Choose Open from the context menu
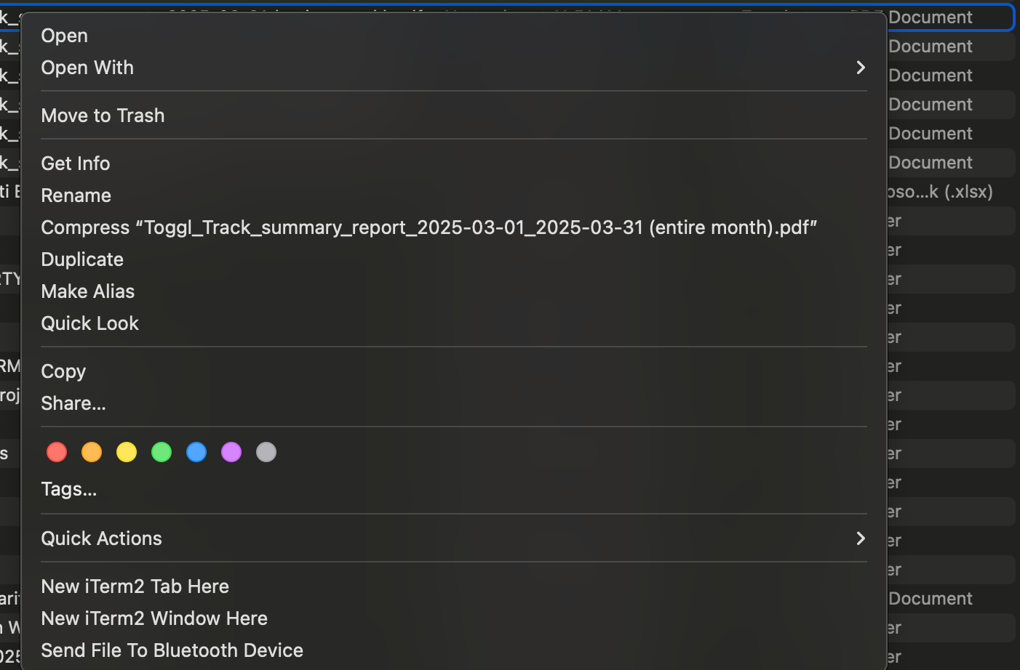 point(454,36)
